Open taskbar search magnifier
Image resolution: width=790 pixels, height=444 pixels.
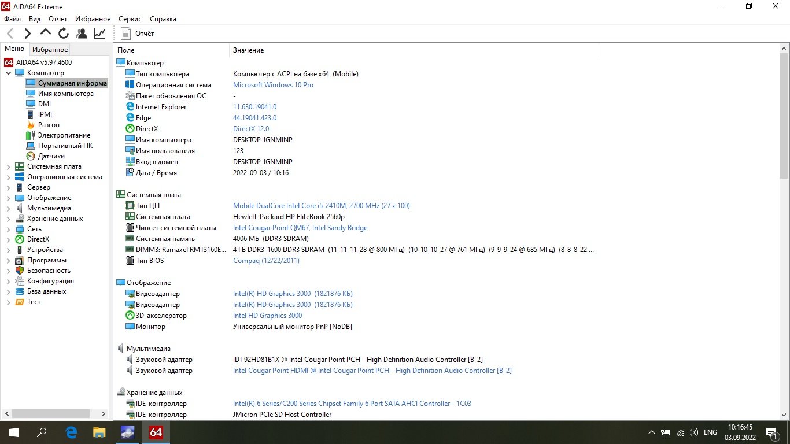(x=42, y=432)
